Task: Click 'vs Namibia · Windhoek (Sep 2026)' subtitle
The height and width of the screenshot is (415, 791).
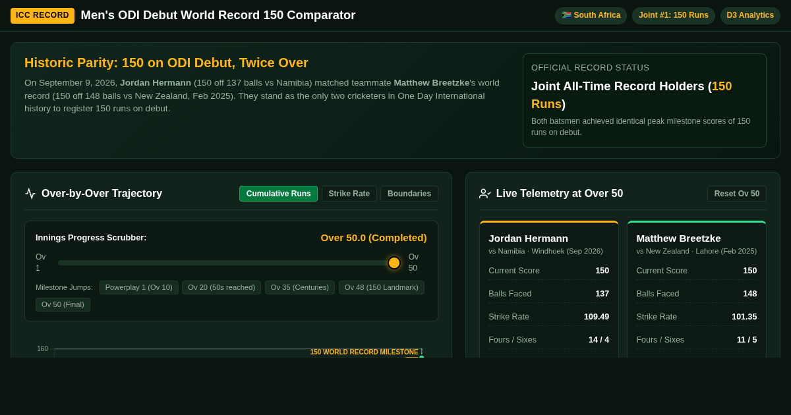Action: tap(546, 251)
